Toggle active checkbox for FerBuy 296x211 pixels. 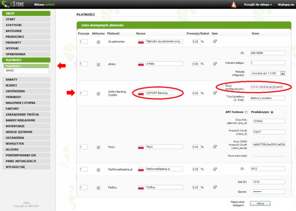(x=99, y=188)
